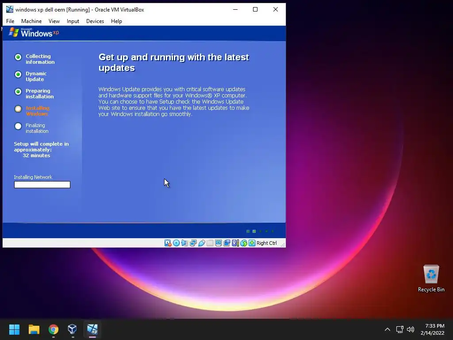
Task: Open the Input menu
Action: tap(73, 21)
